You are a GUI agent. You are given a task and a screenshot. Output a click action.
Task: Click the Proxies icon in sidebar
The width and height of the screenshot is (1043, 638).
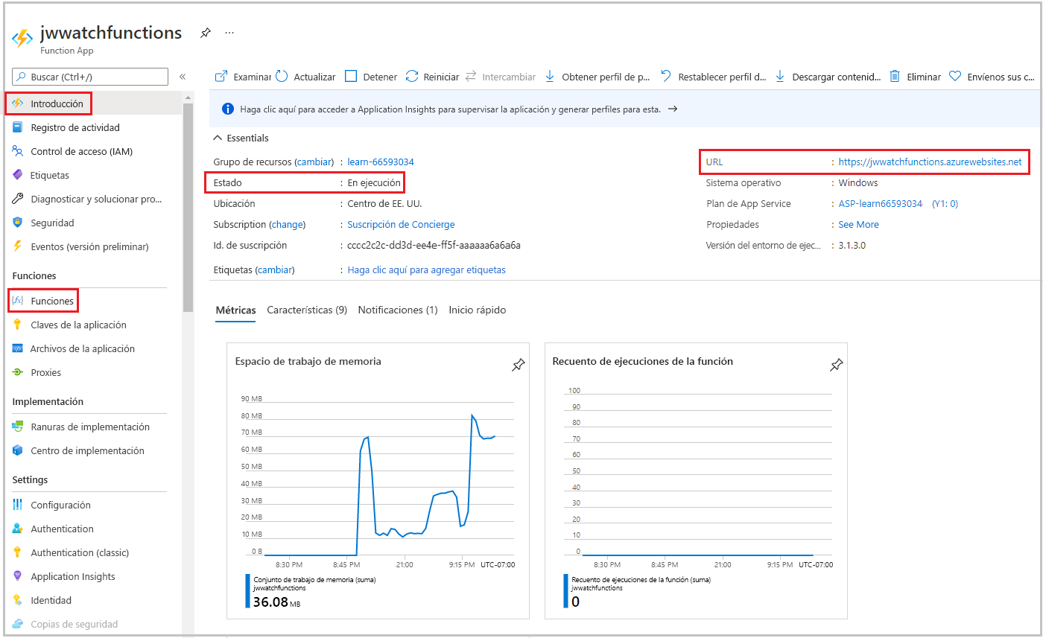pos(18,373)
